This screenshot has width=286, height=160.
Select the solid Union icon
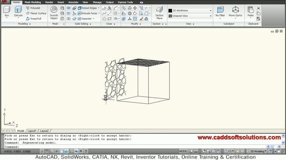tap(68, 8)
